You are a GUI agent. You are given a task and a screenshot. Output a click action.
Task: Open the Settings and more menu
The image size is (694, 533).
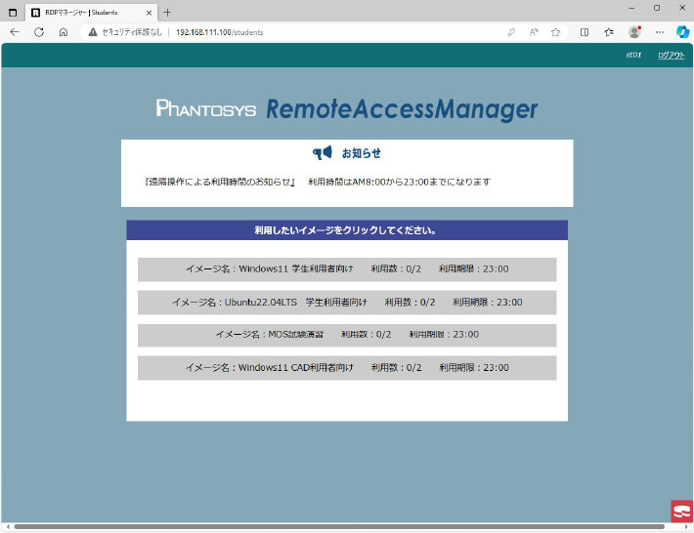pos(660,32)
